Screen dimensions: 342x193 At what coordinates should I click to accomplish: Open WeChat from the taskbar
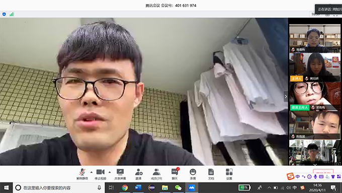[x=178, y=188]
